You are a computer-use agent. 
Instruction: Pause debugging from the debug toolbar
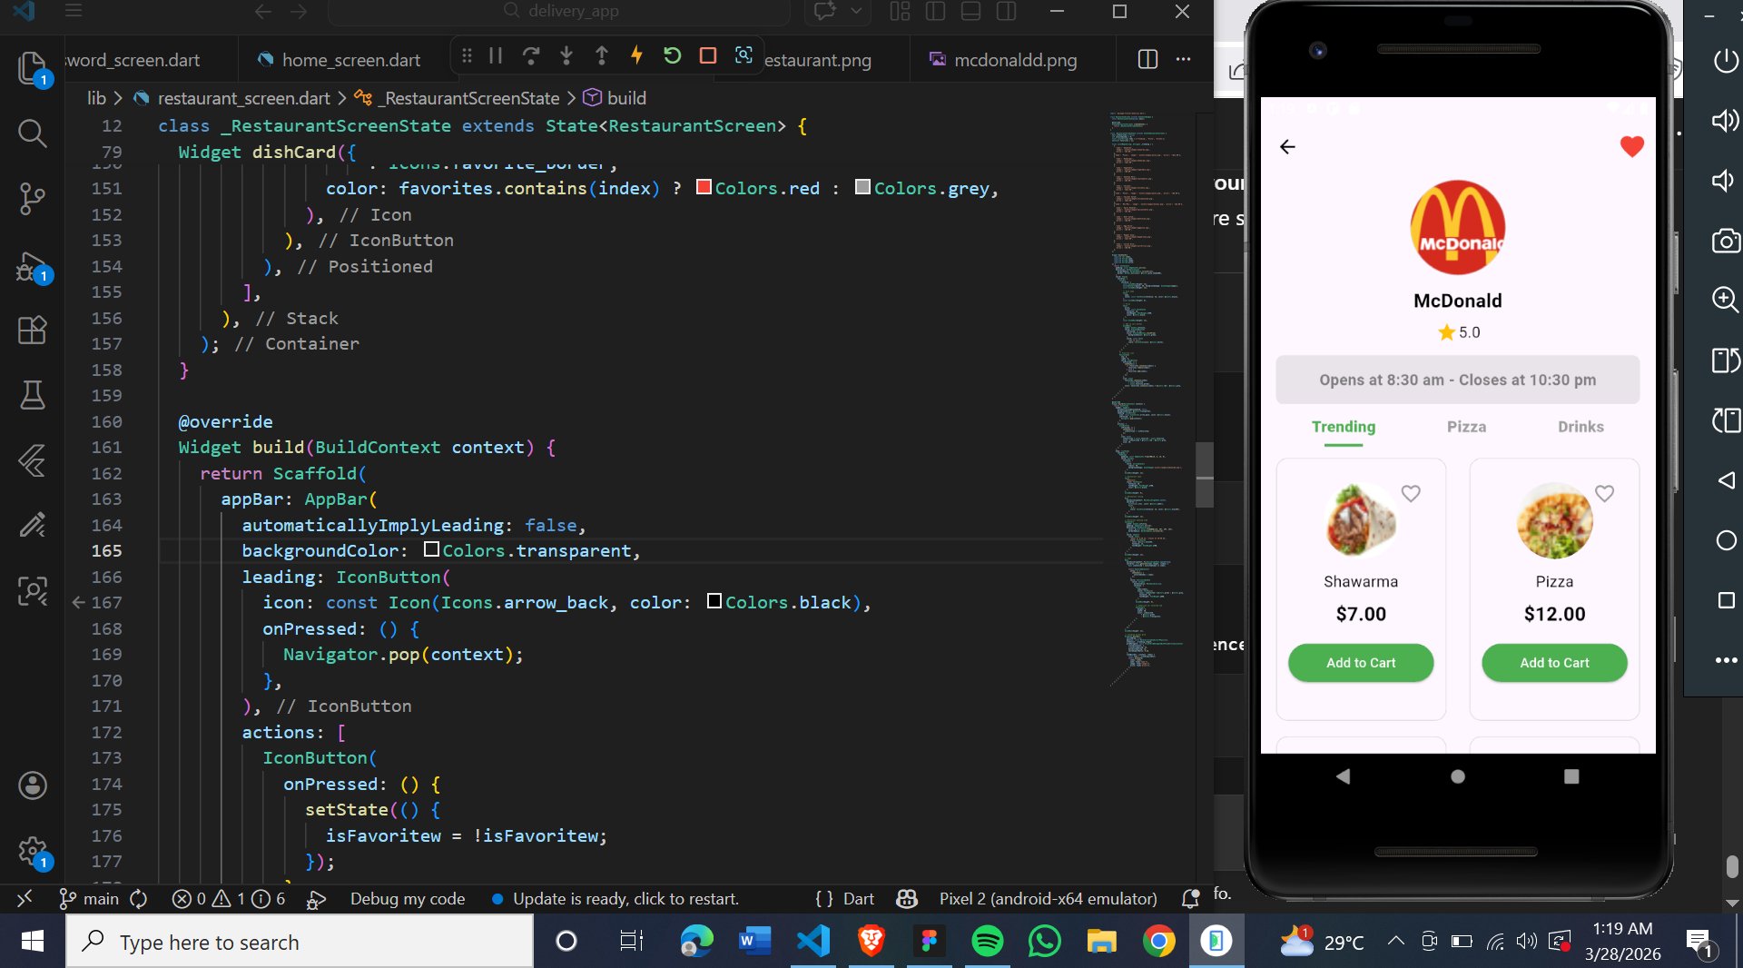(496, 55)
